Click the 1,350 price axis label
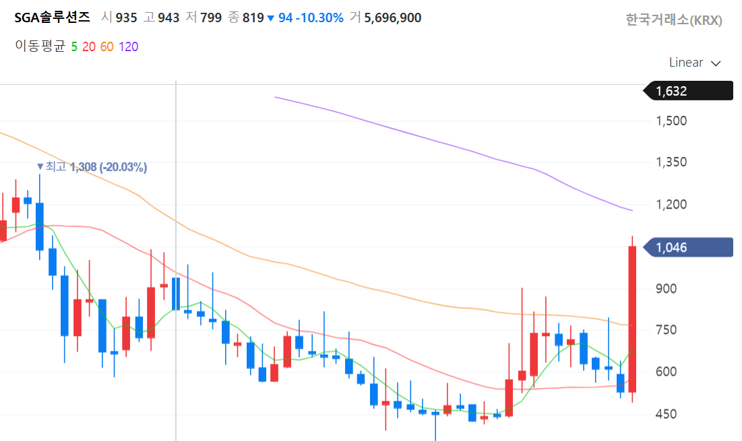This screenshot has height=441, width=742. (x=671, y=162)
